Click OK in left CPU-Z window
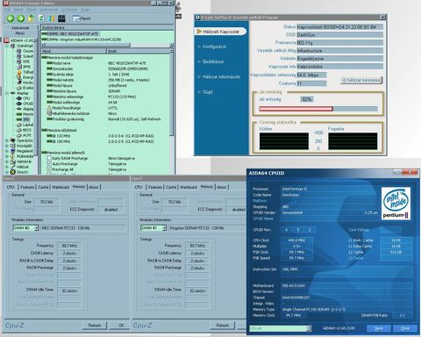Viewport: 421px width, 337px height. coord(121,326)
